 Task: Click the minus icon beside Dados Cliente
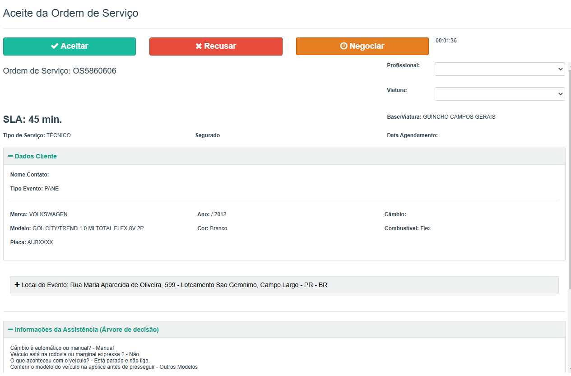pyautogui.click(x=10, y=156)
